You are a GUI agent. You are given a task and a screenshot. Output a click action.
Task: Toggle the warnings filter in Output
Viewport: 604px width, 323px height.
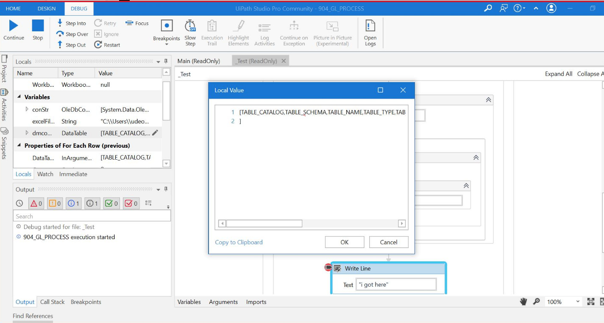tap(55, 203)
